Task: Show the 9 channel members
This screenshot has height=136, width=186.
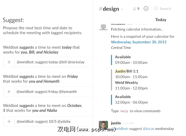Action: coord(136,9)
